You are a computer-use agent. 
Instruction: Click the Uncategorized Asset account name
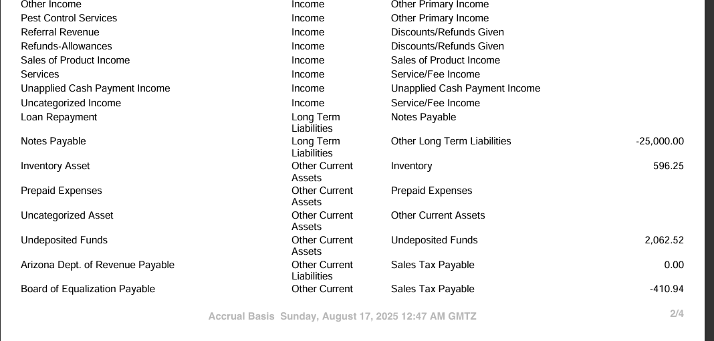point(67,215)
